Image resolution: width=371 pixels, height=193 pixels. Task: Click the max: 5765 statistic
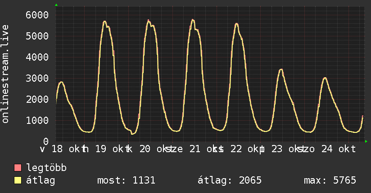click(330, 180)
